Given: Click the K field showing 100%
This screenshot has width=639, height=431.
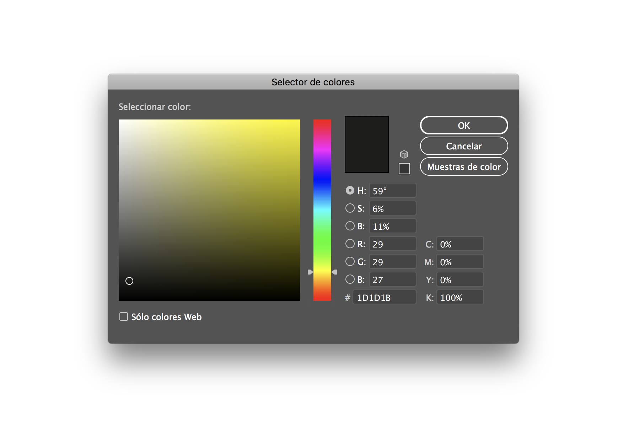Looking at the screenshot, I should 460,297.
